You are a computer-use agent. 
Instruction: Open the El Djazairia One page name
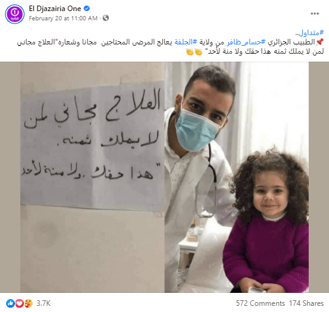(55, 9)
